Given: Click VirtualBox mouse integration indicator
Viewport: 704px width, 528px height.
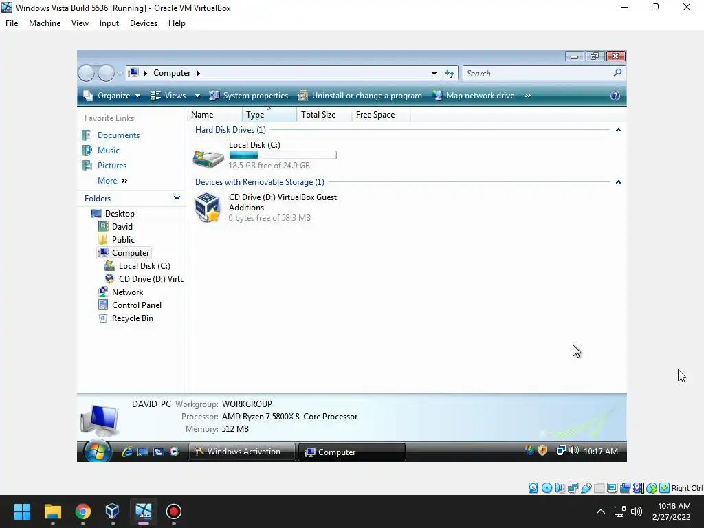Looking at the screenshot, I should tap(652, 488).
